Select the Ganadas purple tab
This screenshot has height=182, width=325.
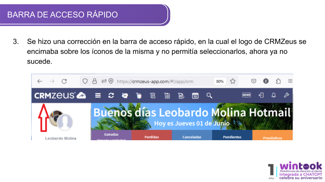point(111,135)
